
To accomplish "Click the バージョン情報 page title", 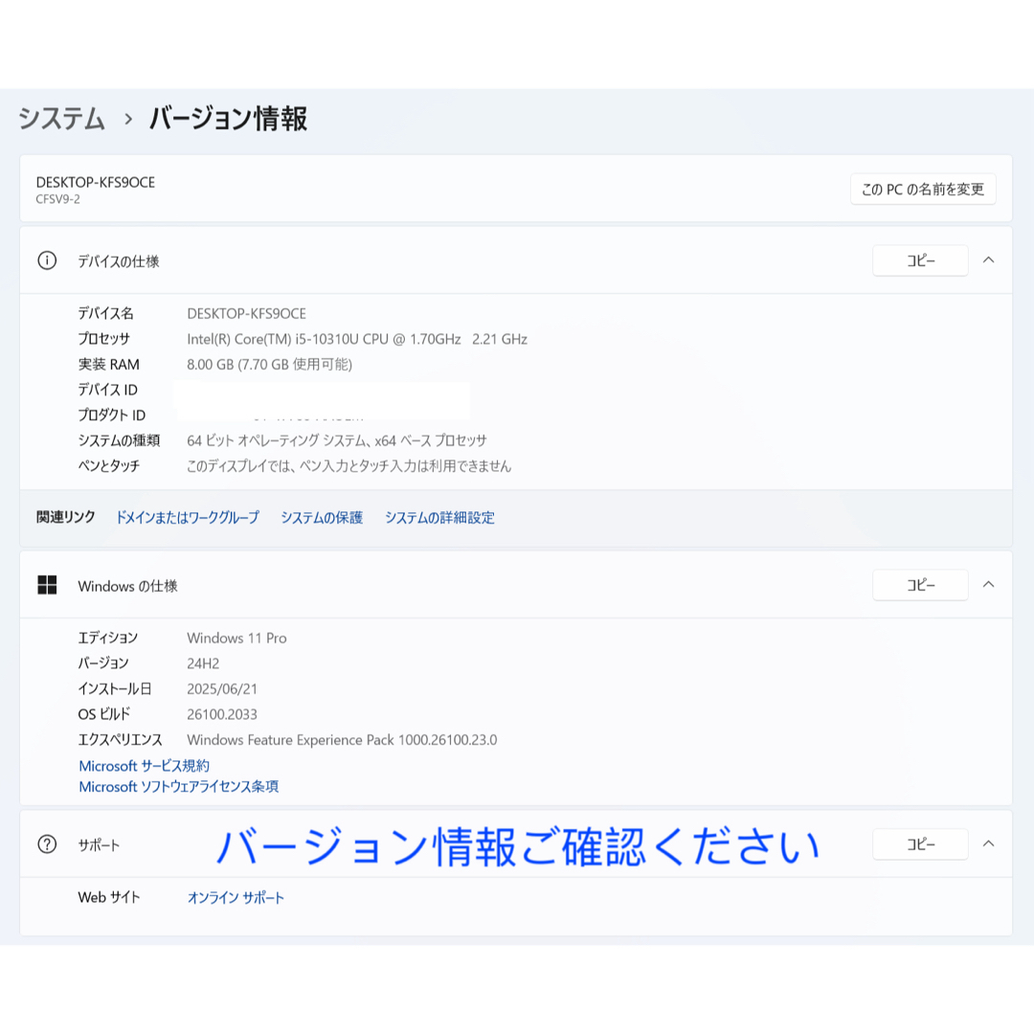I will pos(228,119).
